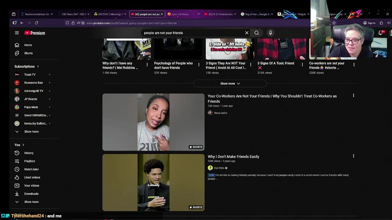
Task: Clear the search box with the X
Action: (x=247, y=33)
